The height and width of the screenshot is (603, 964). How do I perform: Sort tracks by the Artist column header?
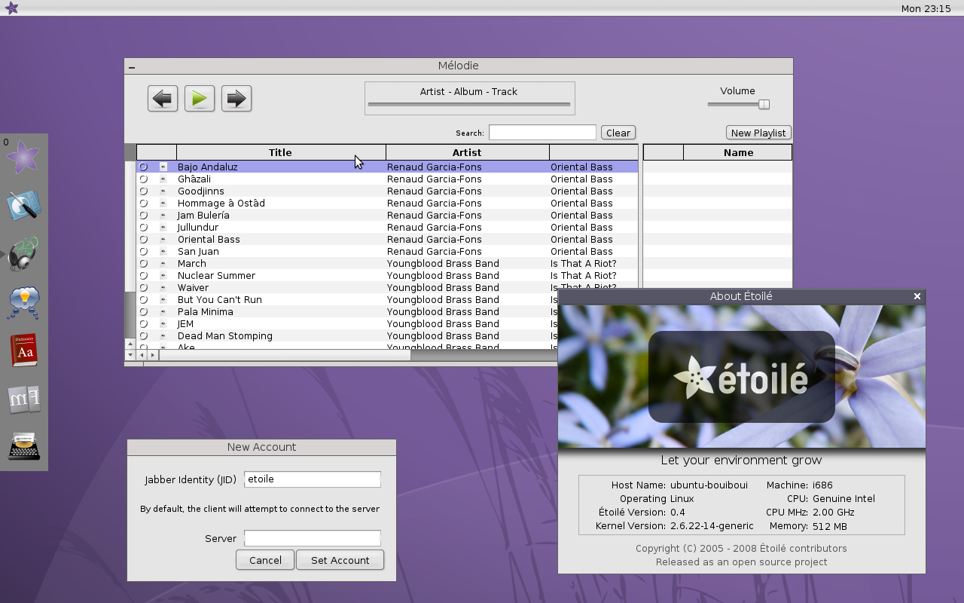coord(467,152)
